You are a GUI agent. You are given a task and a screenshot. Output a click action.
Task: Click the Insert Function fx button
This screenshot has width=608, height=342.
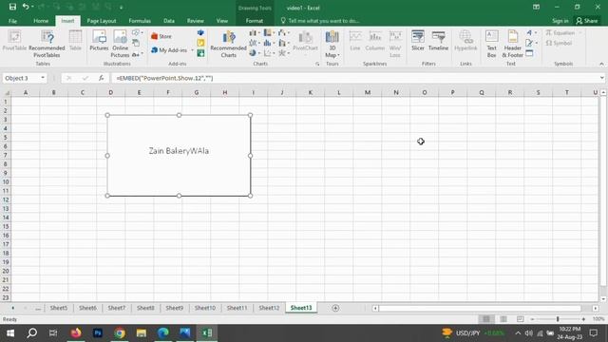pos(102,78)
